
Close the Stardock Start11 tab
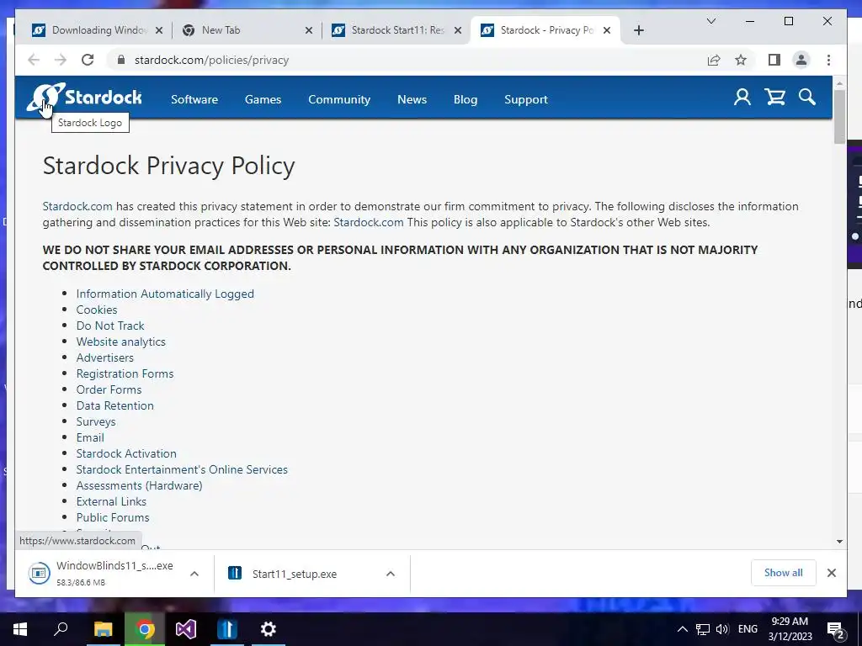click(x=457, y=30)
